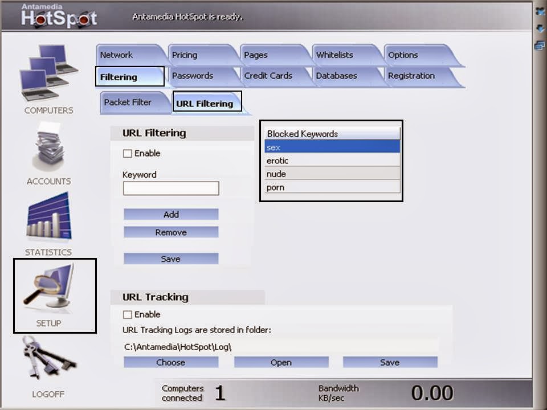Click the Blocked Keywords column header

332,134
